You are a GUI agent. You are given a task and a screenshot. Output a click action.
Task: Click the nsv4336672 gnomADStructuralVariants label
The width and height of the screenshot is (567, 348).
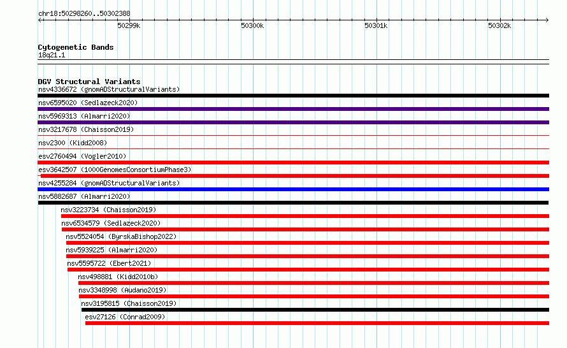pos(109,89)
